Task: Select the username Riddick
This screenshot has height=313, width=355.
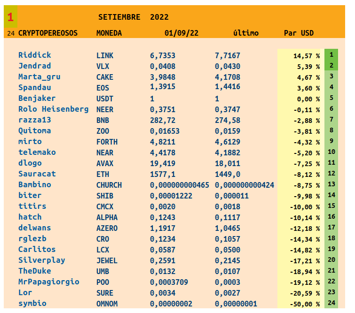Action: tap(35, 55)
